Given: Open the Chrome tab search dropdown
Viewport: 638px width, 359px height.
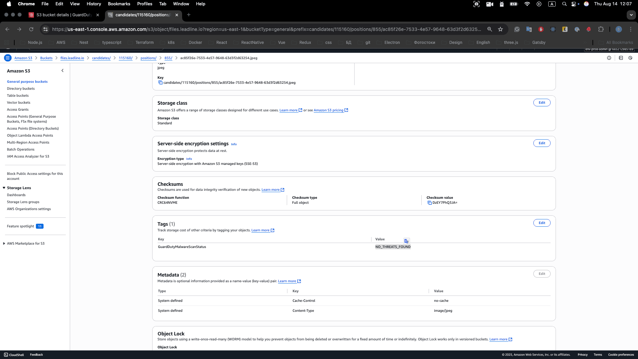Looking at the screenshot, I should pos(631,15).
